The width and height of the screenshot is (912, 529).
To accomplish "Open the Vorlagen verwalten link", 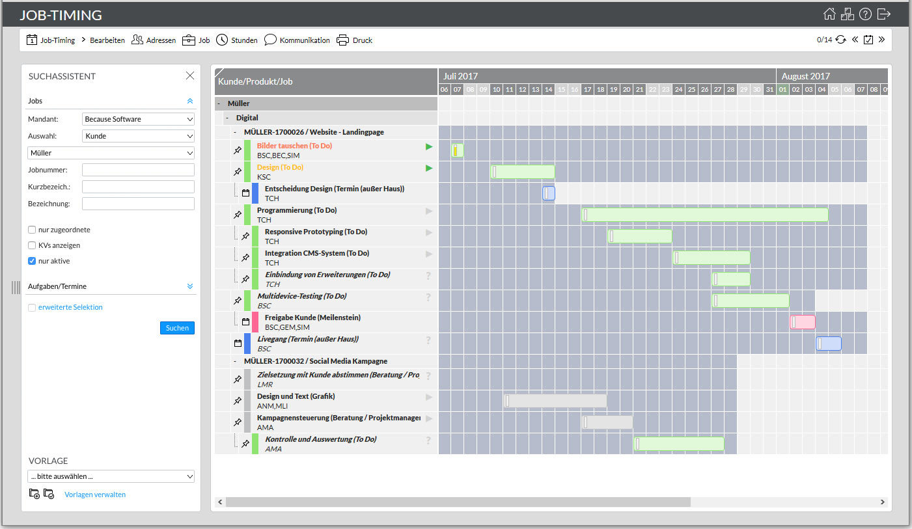I will tap(94, 494).
